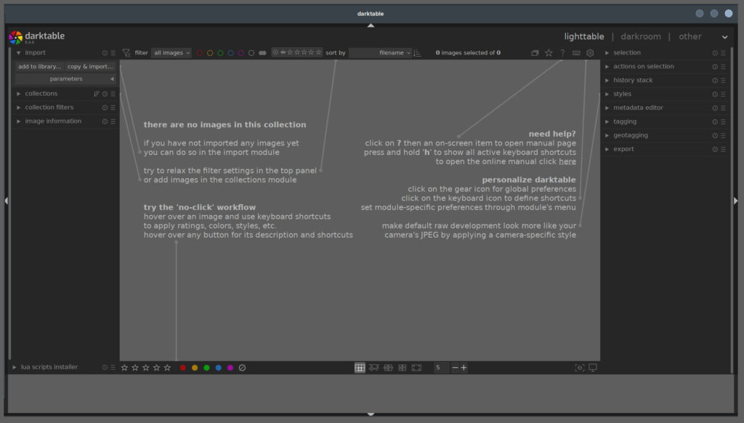Image resolution: width=744 pixels, height=423 pixels.
Task: Toggle grouping icon in top toolbar
Action: [x=535, y=53]
